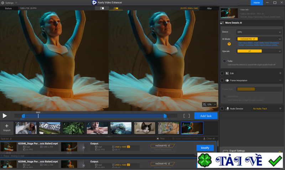Select the split-view compare mode icon
The width and height of the screenshot is (285, 170).
102,8
